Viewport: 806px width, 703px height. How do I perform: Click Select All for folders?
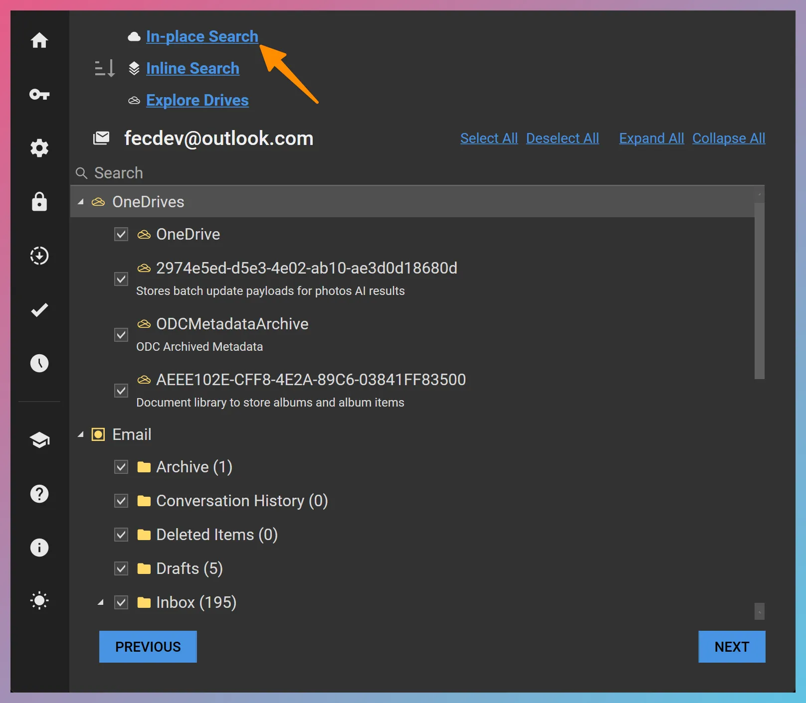(x=489, y=138)
